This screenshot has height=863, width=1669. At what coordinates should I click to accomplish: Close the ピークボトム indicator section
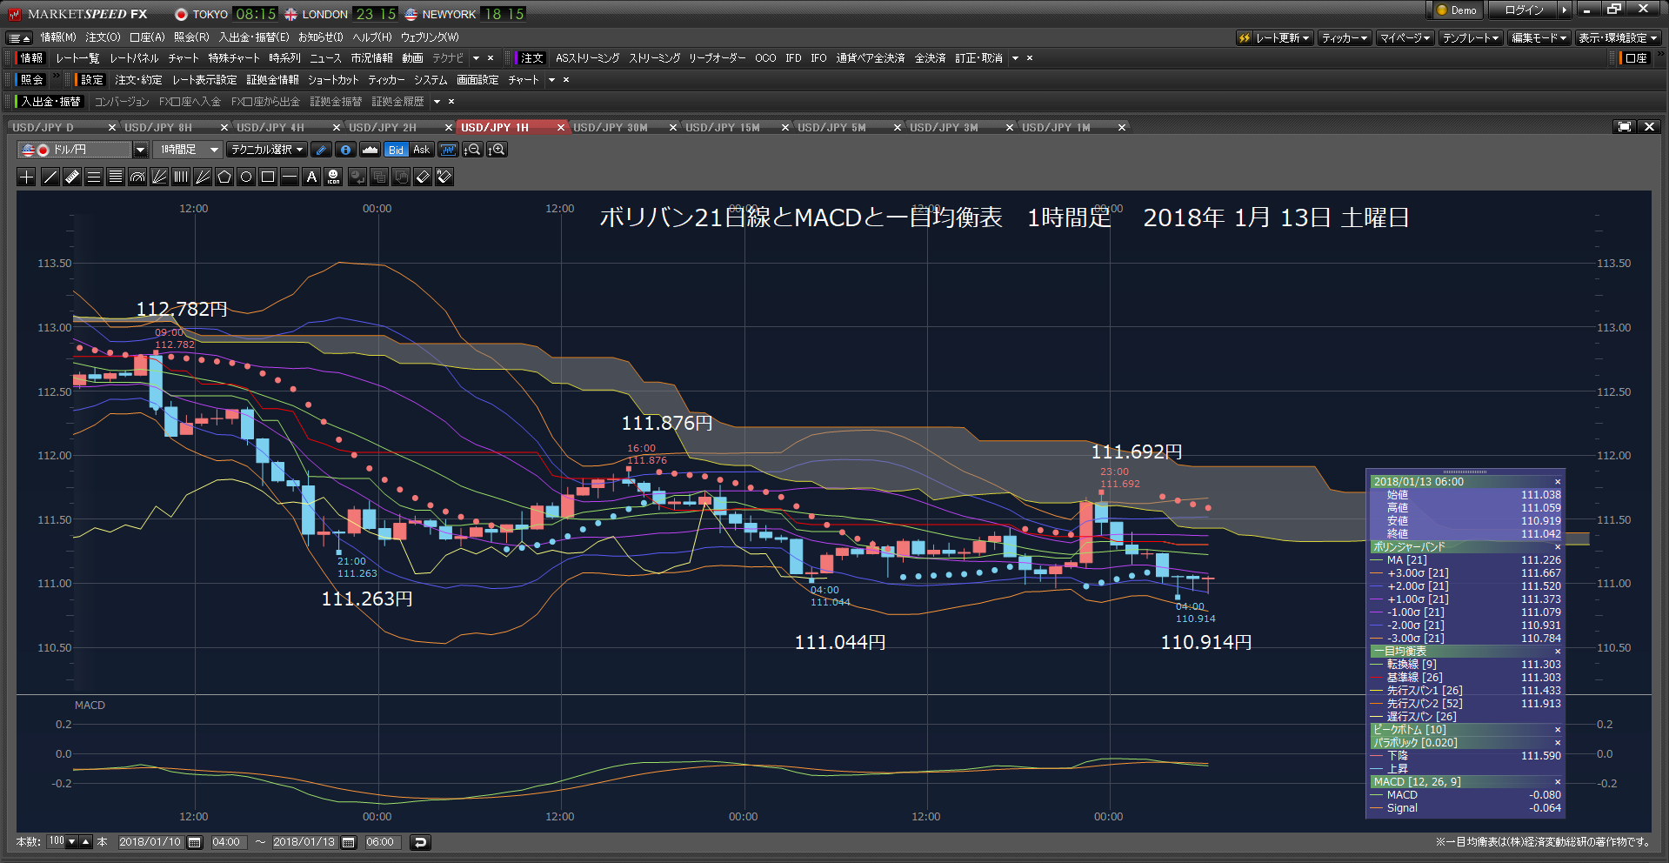1558,730
